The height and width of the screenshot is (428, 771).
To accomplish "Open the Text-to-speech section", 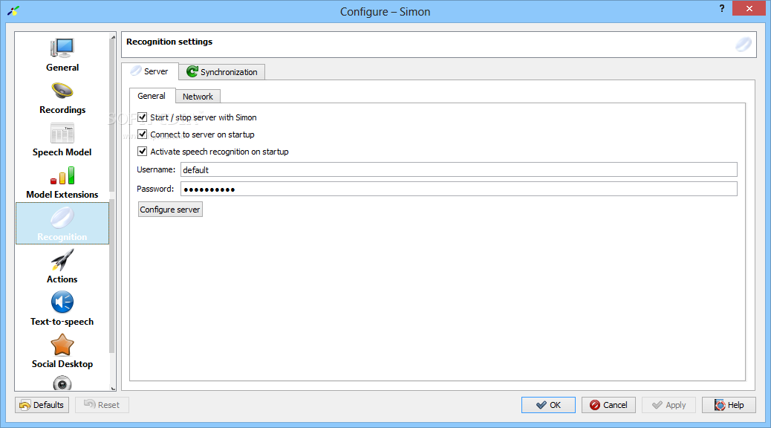I will click(62, 308).
